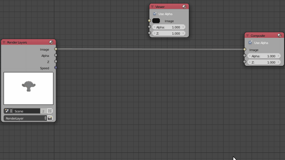Viewport: 285px width, 160px height.
Task: Click Viewer node Alpha value field
Action: pyautogui.click(x=169, y=27)
